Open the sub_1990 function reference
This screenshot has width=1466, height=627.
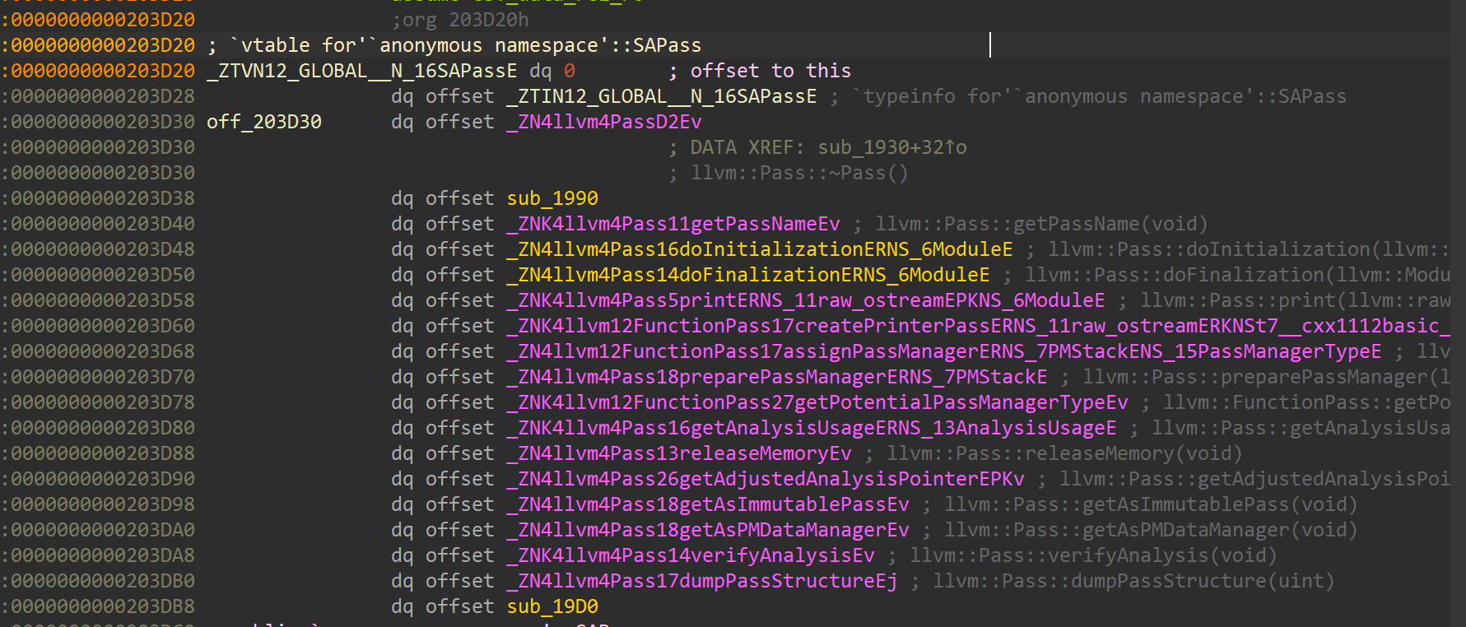pyautogui.click(x=552, y=198)
